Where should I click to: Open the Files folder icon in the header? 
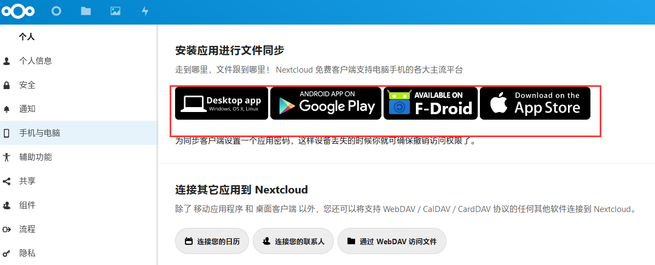(85, 11)
